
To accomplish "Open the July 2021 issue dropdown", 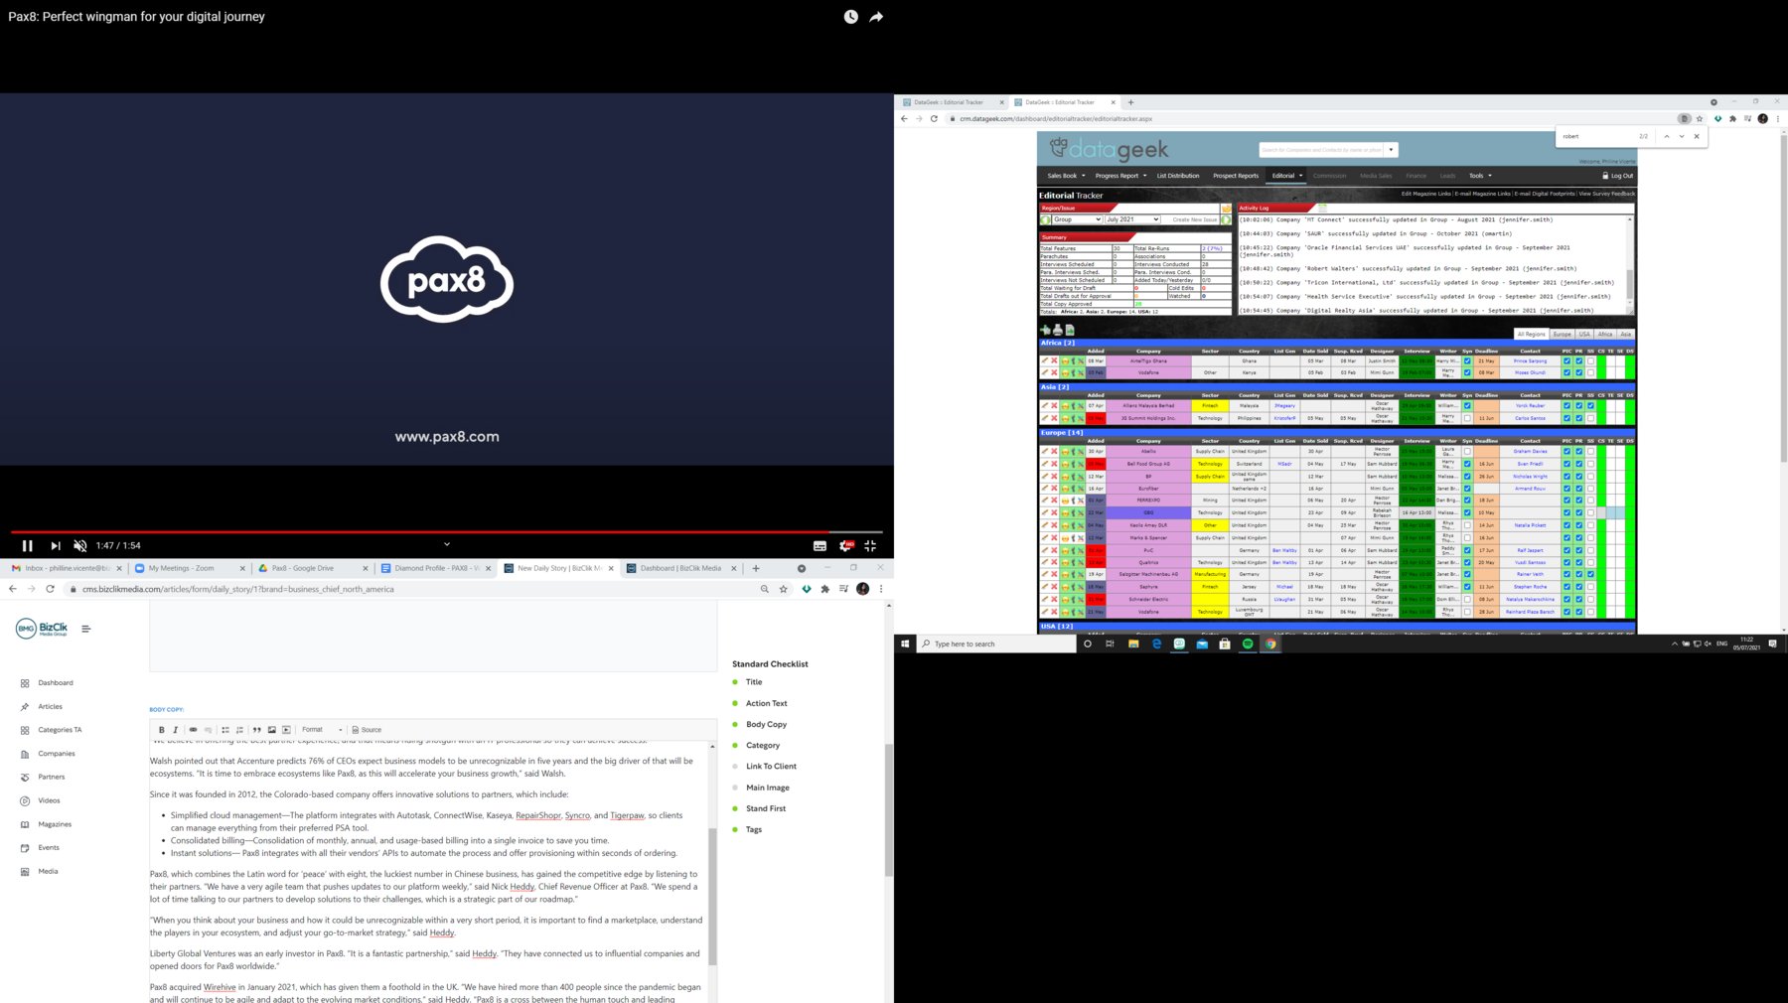I will 1132,219.
